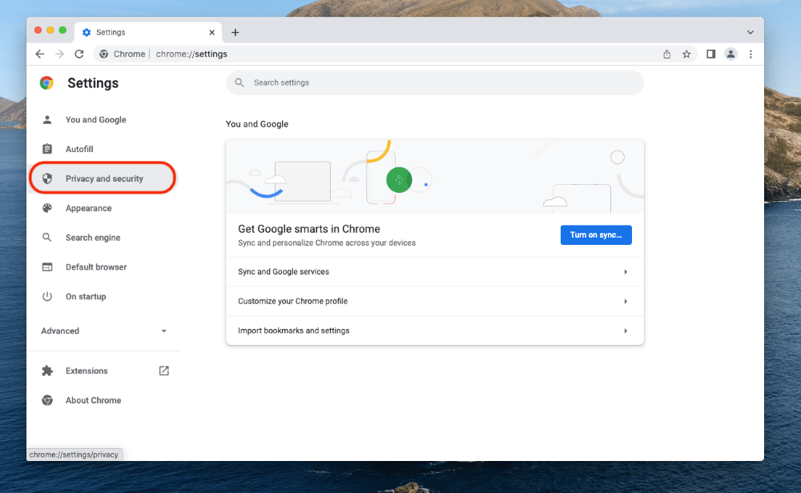Click the Default browser window icon
The image size is (801, 493).
(47, 267)
